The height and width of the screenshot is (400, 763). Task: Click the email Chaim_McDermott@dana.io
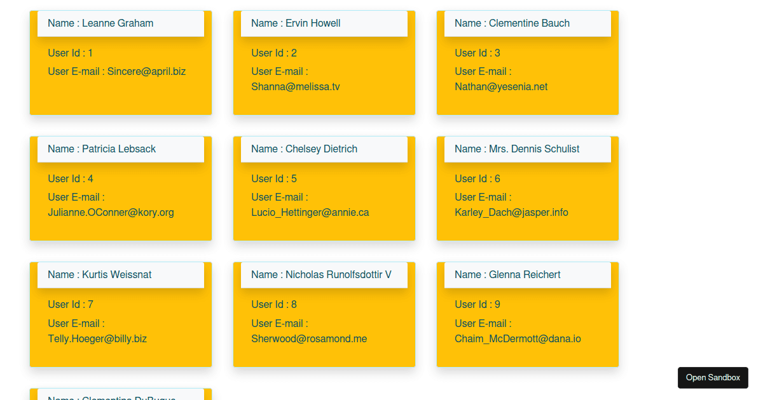tap(518, 338)
